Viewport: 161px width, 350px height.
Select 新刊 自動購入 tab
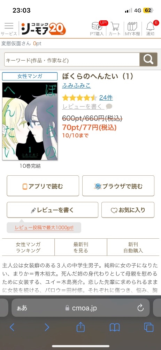pyautogui.click(x=133, y=247)
